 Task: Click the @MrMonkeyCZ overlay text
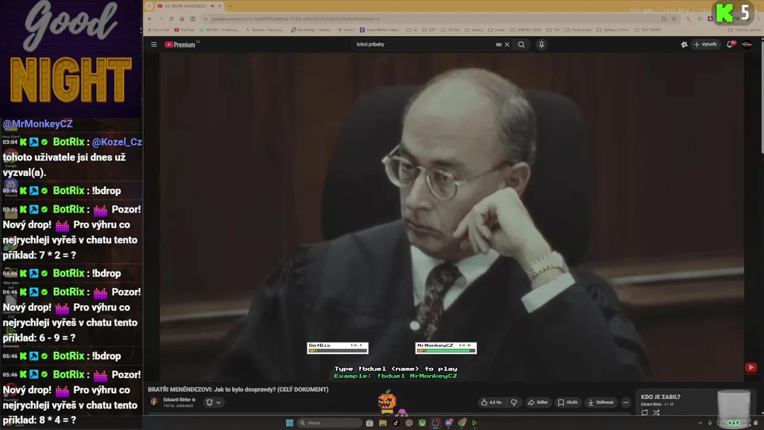click(x=38, y=124)
